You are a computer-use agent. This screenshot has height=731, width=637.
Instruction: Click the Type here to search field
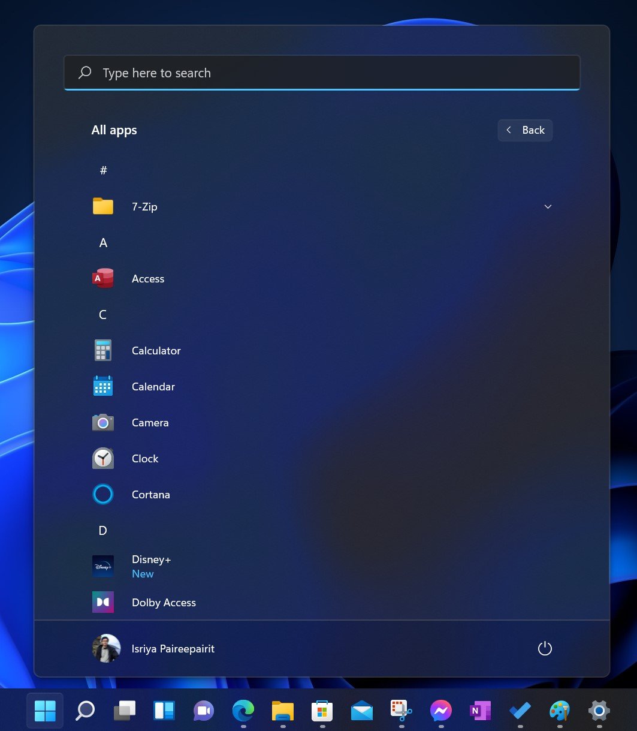tap(322, 73)
